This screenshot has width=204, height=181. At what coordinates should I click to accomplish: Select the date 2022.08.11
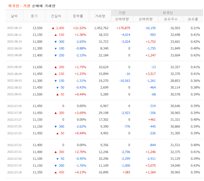(15, 35)
